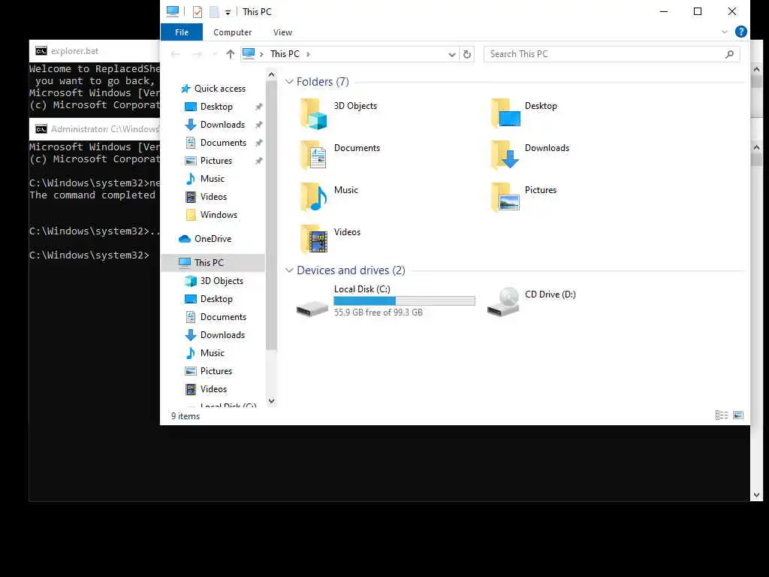Open Help with the blue question mark

point(740,32)
